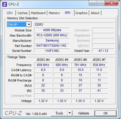
Task: Click the JEDEC #6 frequency 761 MHz
Action: point(80,65)
